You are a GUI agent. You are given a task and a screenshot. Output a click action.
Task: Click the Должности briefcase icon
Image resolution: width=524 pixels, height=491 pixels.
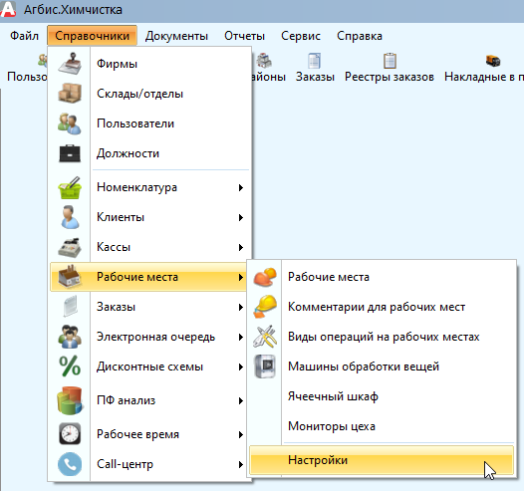point(70,153)
